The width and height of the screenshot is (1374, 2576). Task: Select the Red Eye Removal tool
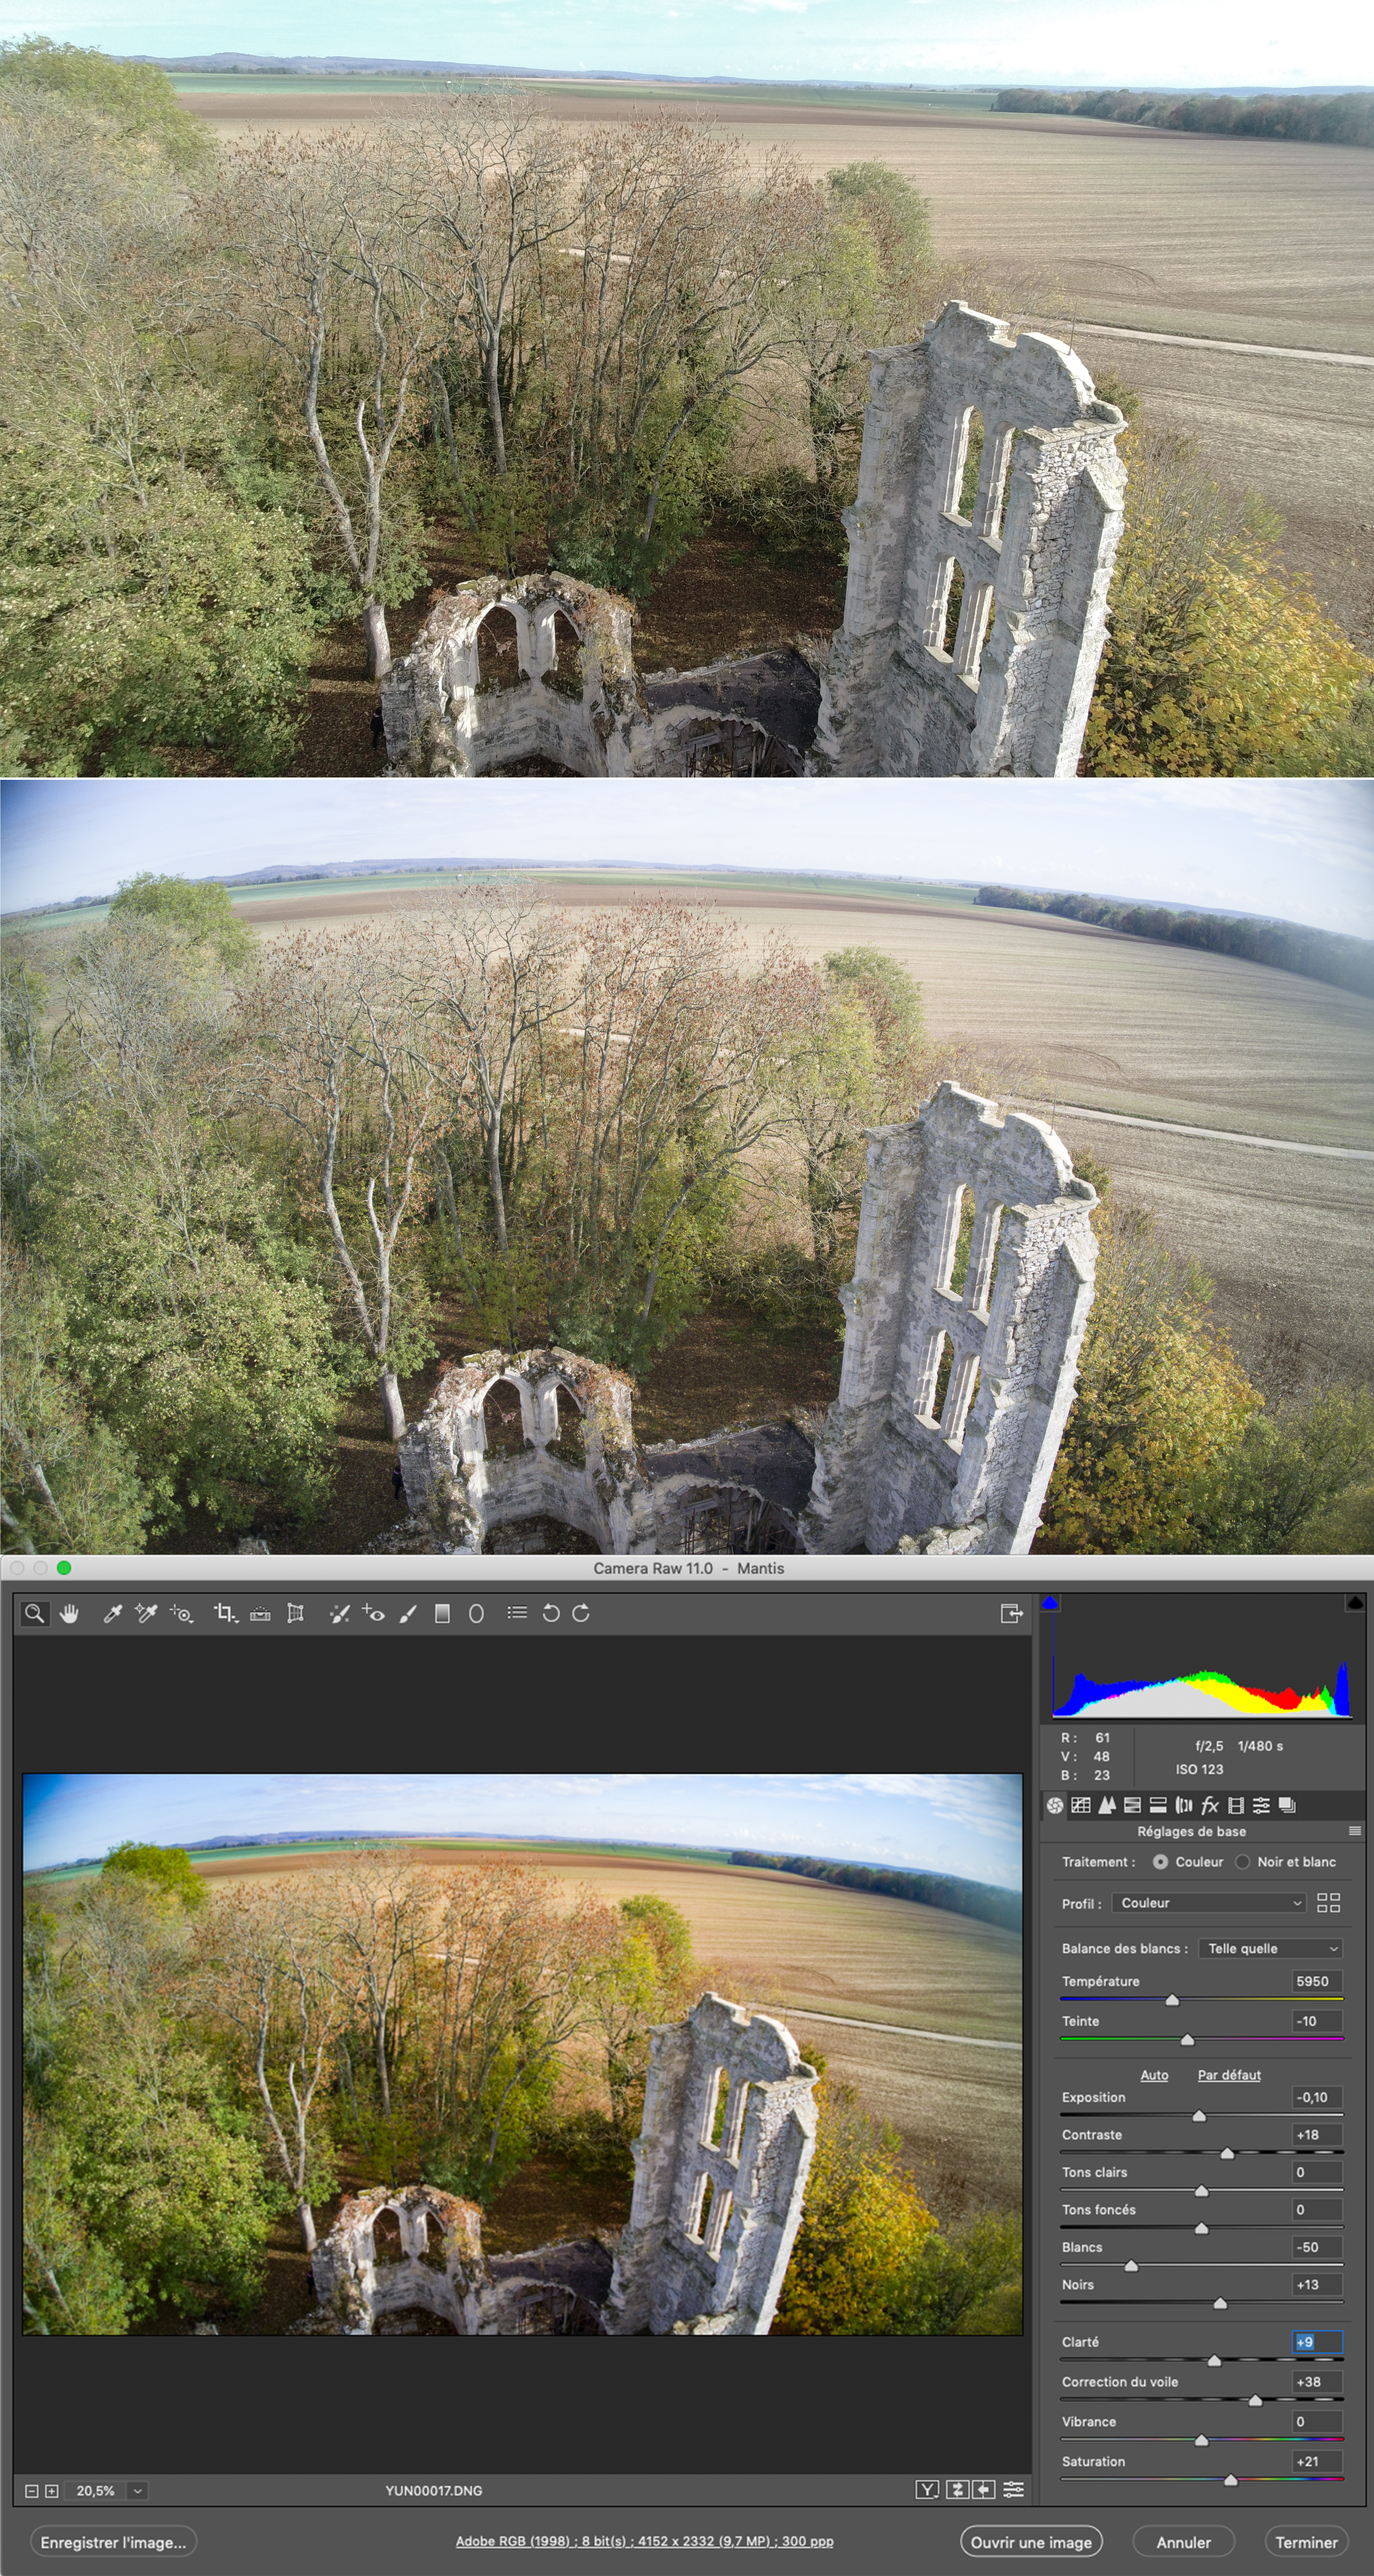pyautogui.click(x=374, y=1613)
